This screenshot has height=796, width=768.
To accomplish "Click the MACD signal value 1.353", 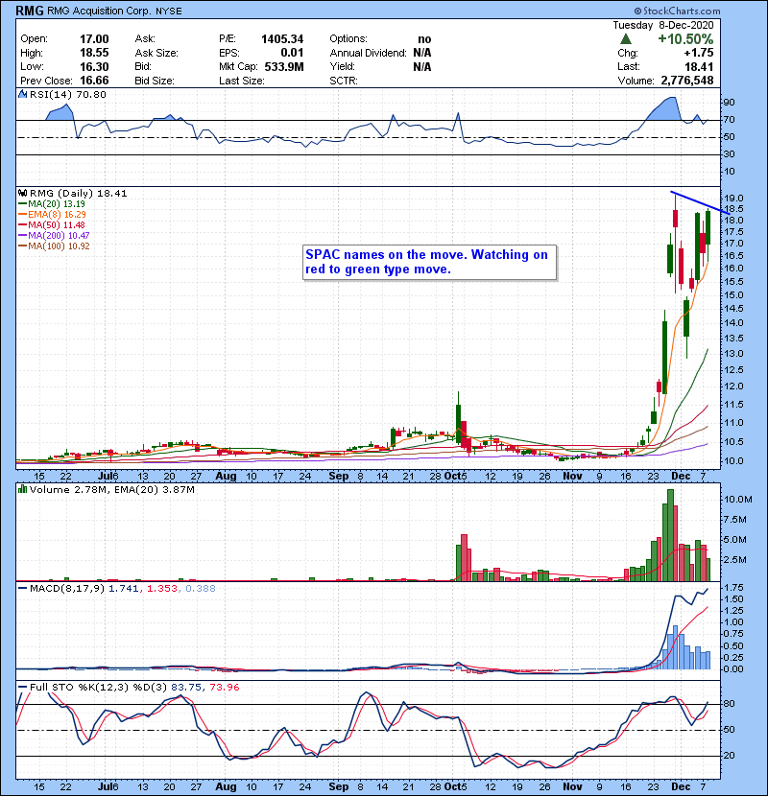I will click(x=162, y=589).
